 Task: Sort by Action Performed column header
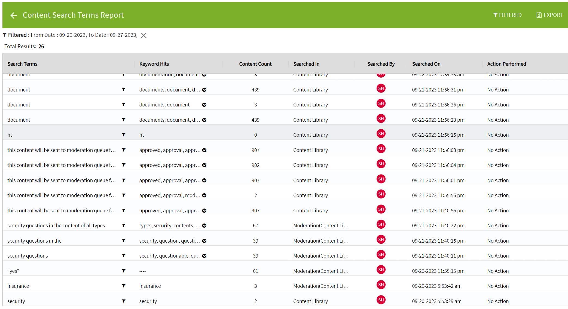point(506,64)
